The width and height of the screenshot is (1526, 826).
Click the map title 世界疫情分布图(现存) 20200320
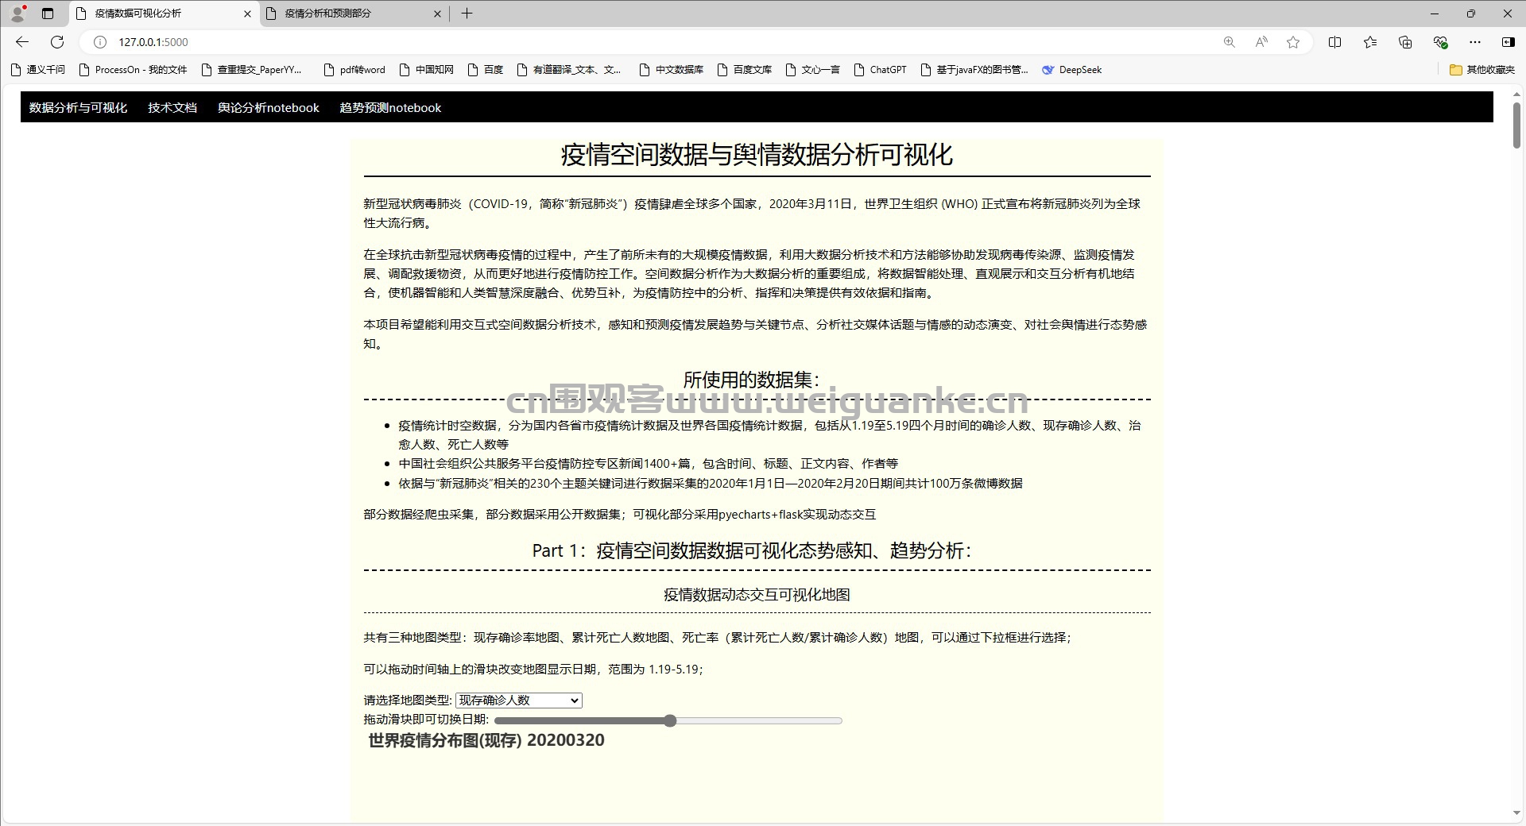pos(486,740)
